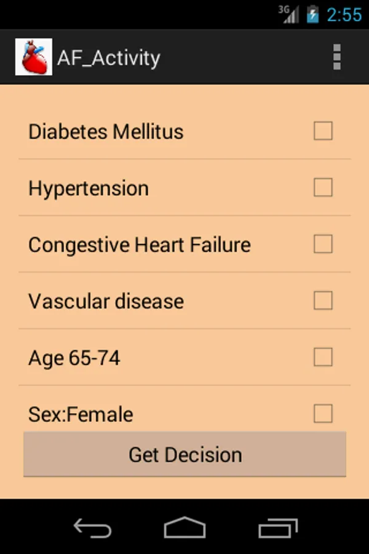Screen dimensions: 369x554
Task: Tap the battery charging status icon
Action: pyautogui.click(x=313, y=14)
